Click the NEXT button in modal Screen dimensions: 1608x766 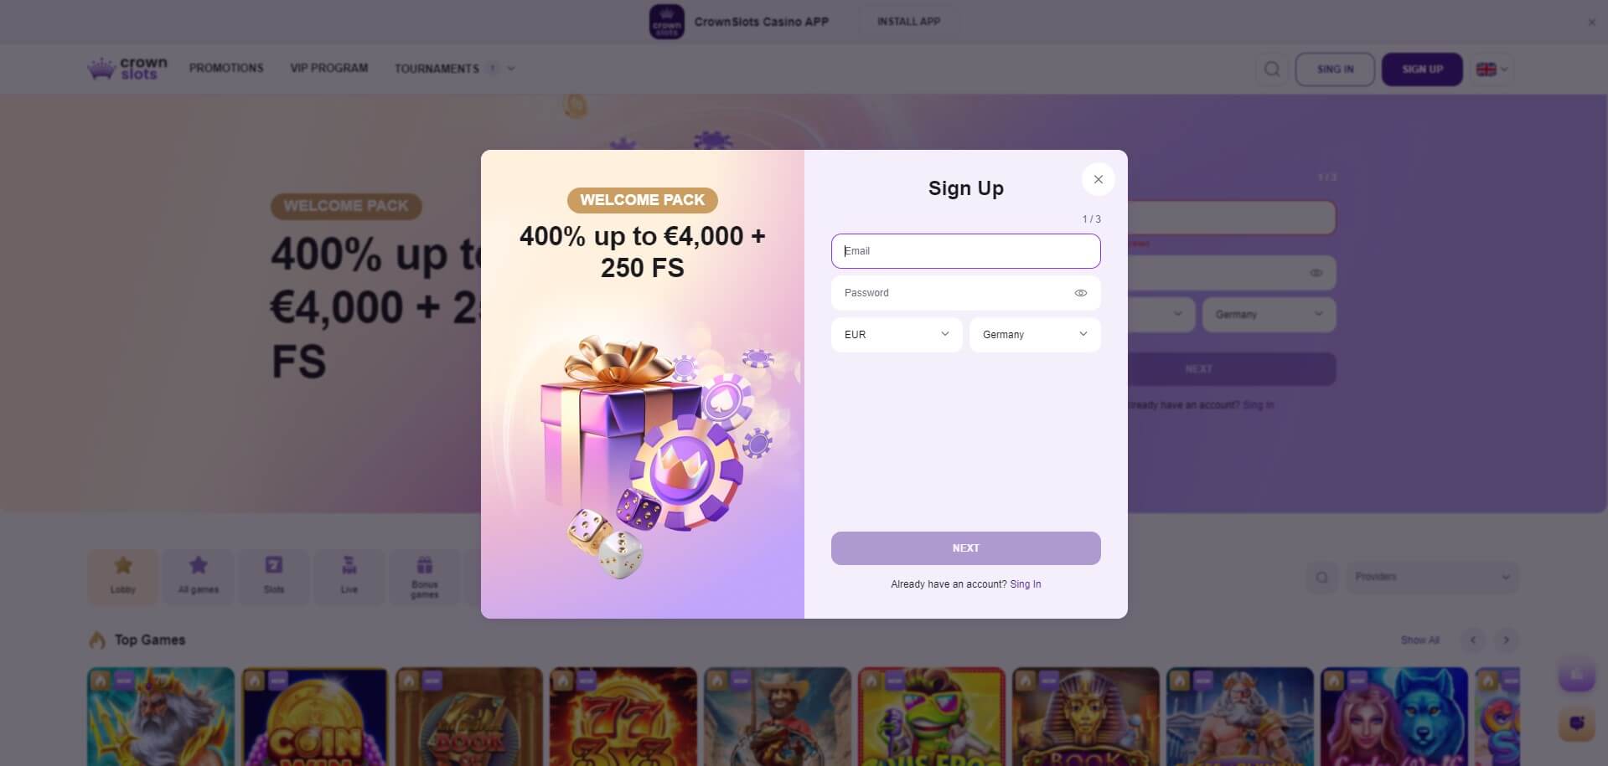[965, 548]
